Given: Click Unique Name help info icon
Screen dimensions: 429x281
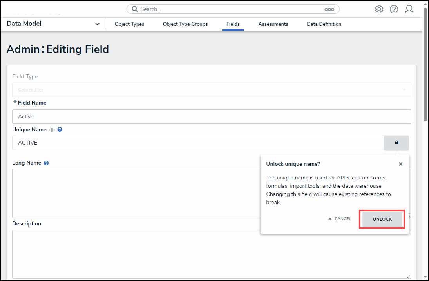Looking at the screenshot, I should (x=60, y=129).
